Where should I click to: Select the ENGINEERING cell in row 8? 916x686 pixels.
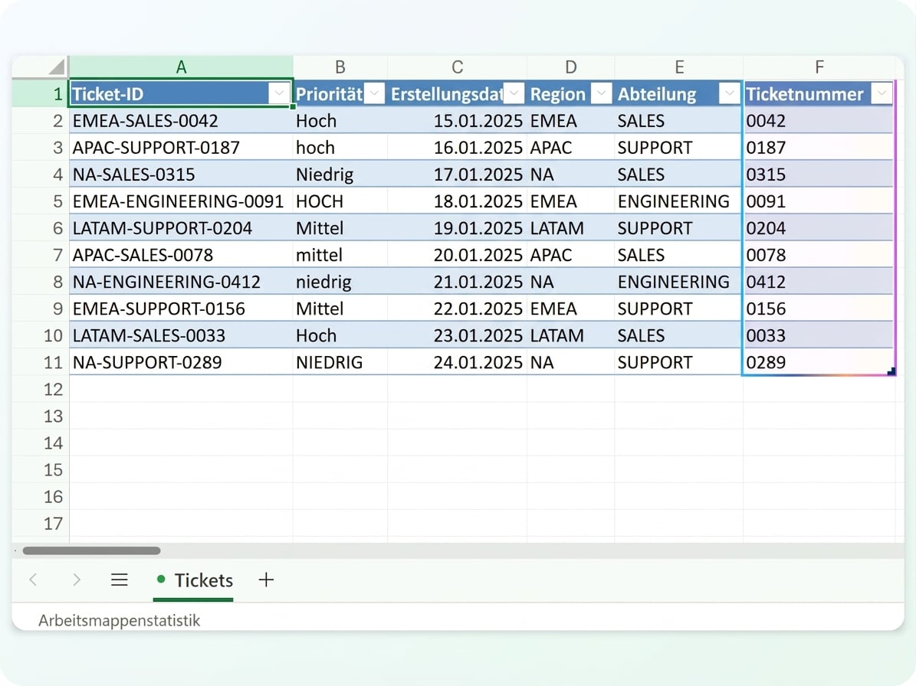679,282
